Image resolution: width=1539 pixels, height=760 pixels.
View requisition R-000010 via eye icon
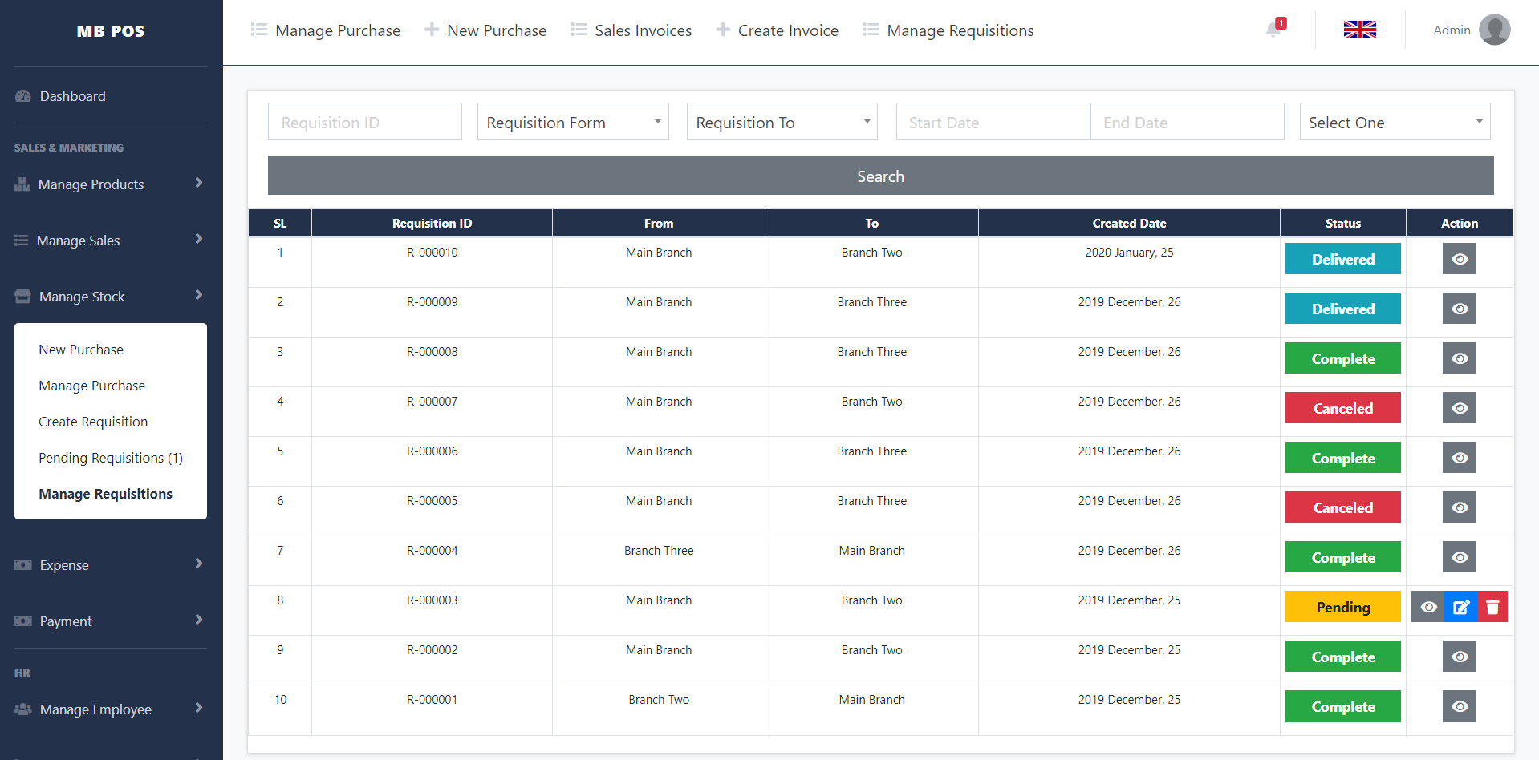(x=1460, y=259)
